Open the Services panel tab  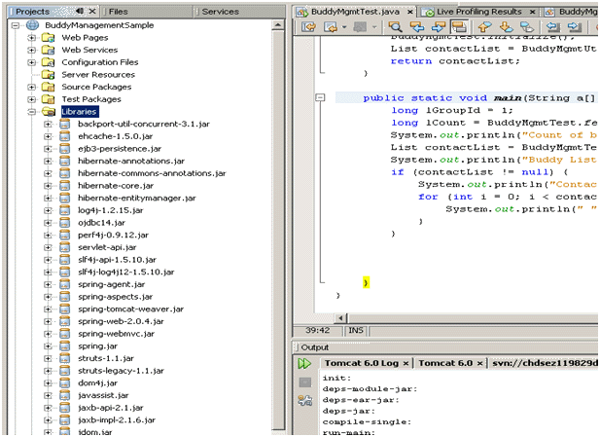[221, 12]
